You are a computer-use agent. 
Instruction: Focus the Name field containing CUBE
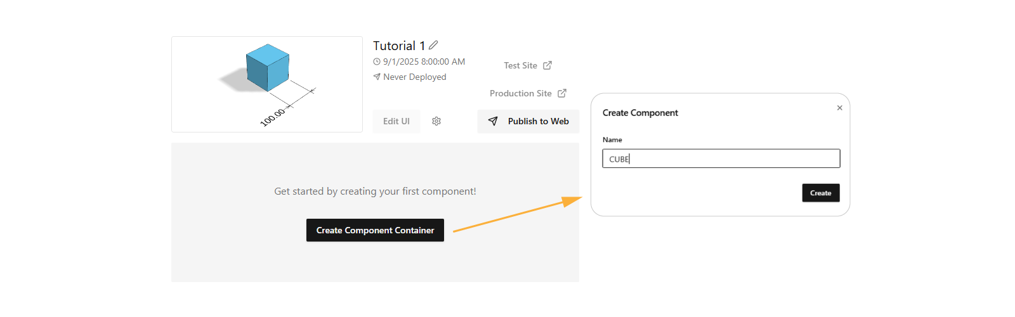pos(721,158)
